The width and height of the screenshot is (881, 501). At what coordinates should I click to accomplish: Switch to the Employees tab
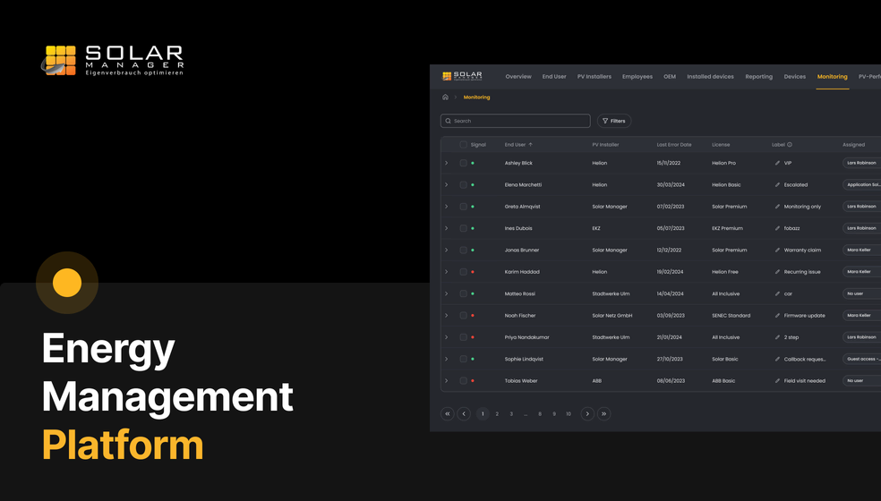[x=637, y=76]
